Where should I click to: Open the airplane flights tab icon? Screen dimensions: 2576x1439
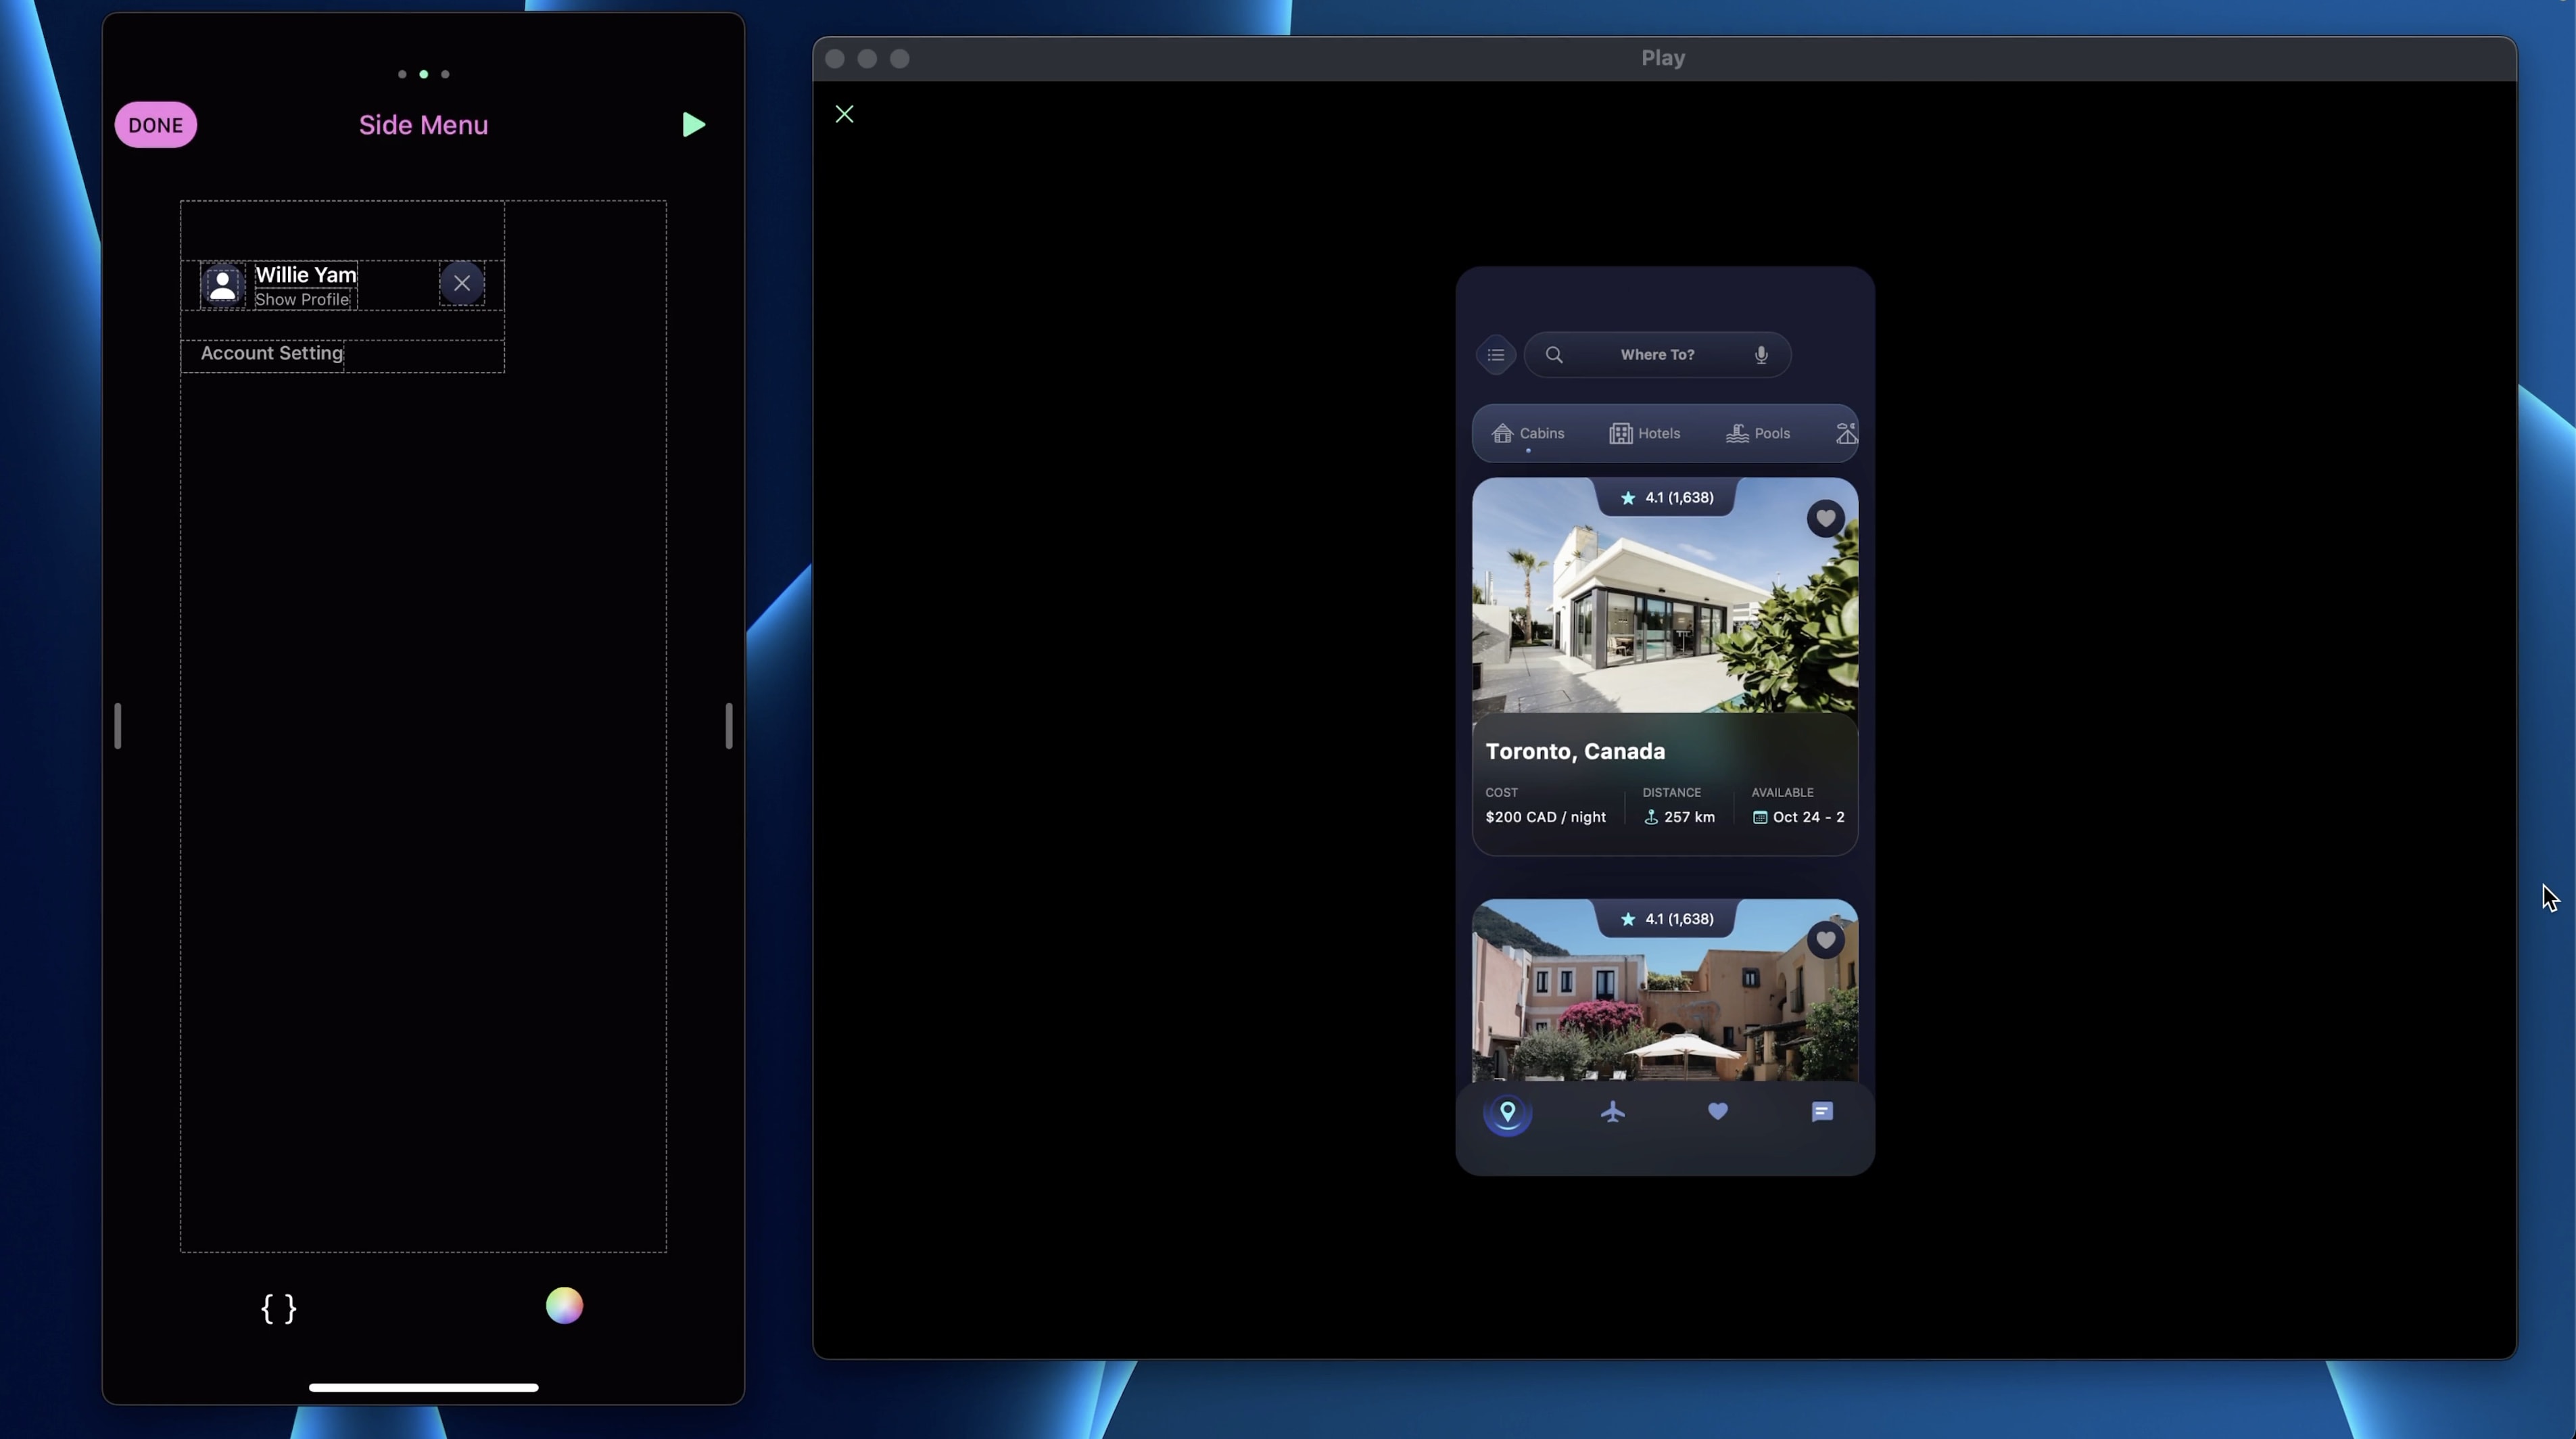tap(1612, 1112)
